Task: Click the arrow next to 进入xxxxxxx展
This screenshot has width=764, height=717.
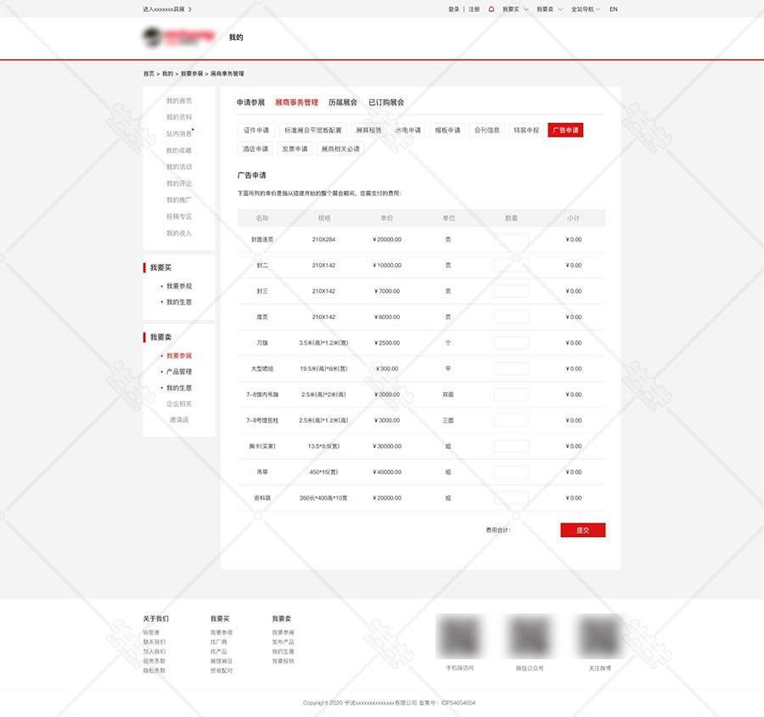Action: (190, 9)
